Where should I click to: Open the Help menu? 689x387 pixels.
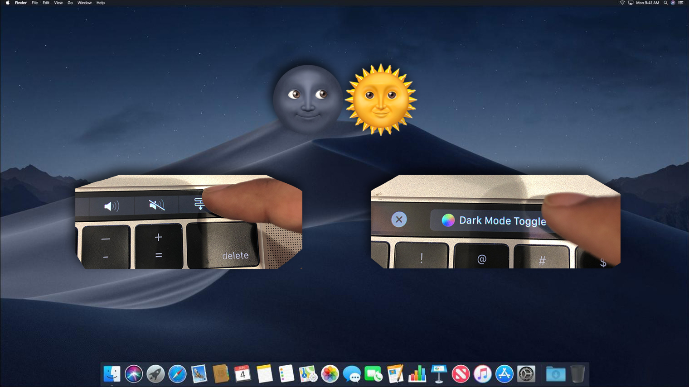pos(101,3)
